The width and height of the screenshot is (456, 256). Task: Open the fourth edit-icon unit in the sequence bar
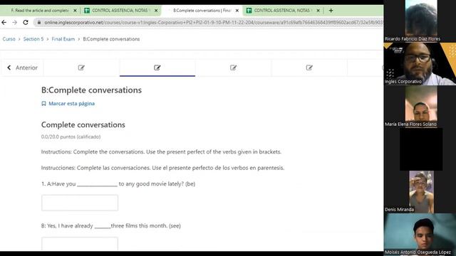point(309,68)
